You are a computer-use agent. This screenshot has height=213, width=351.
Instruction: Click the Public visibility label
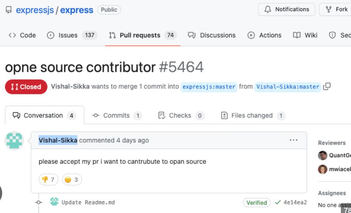(x=109, y=10)
